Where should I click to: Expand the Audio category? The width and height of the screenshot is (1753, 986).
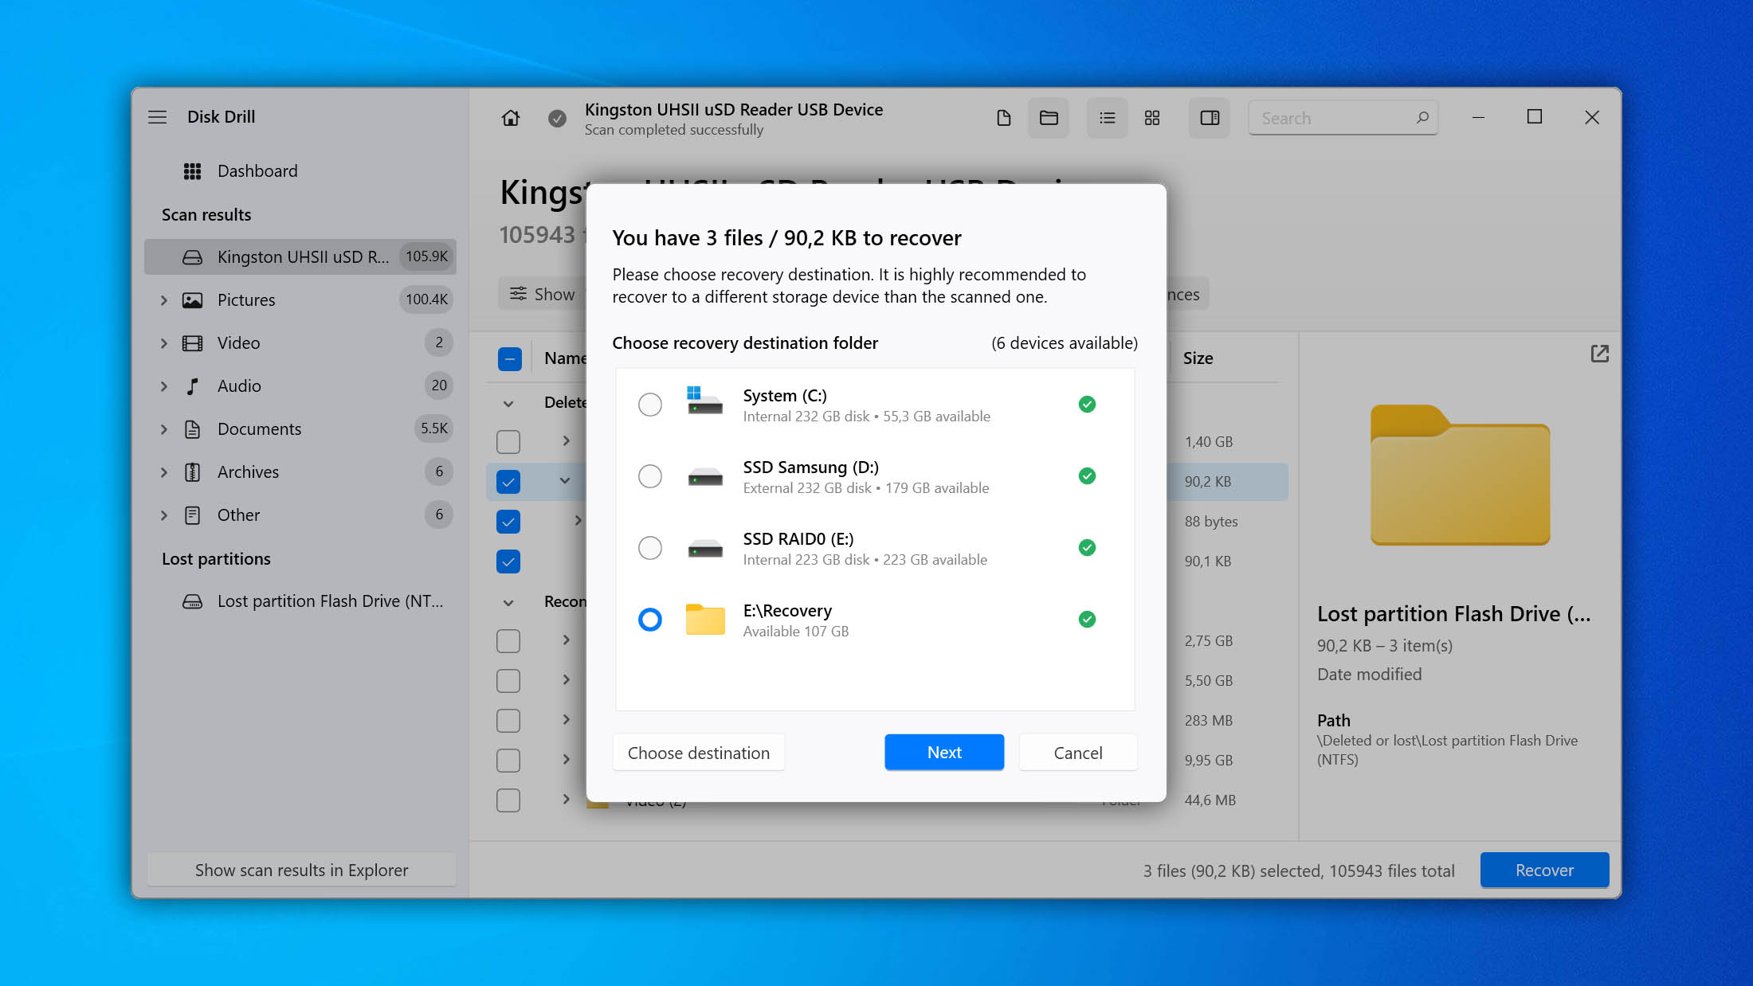(164, 386)
